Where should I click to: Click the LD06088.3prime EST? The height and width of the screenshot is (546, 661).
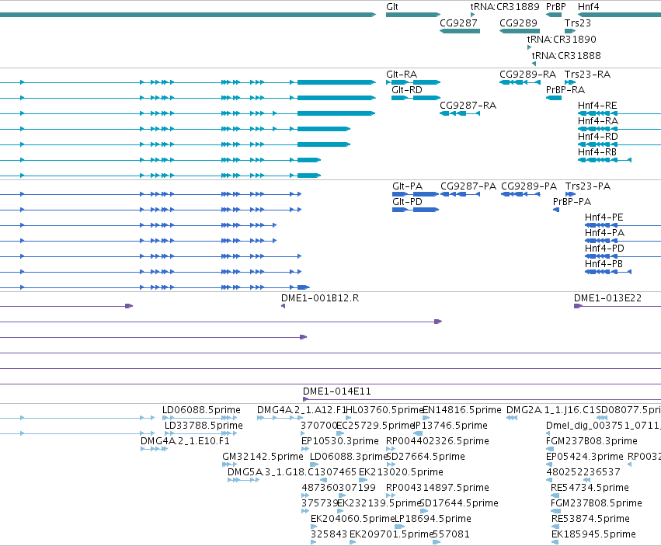[x=314, y=464]
